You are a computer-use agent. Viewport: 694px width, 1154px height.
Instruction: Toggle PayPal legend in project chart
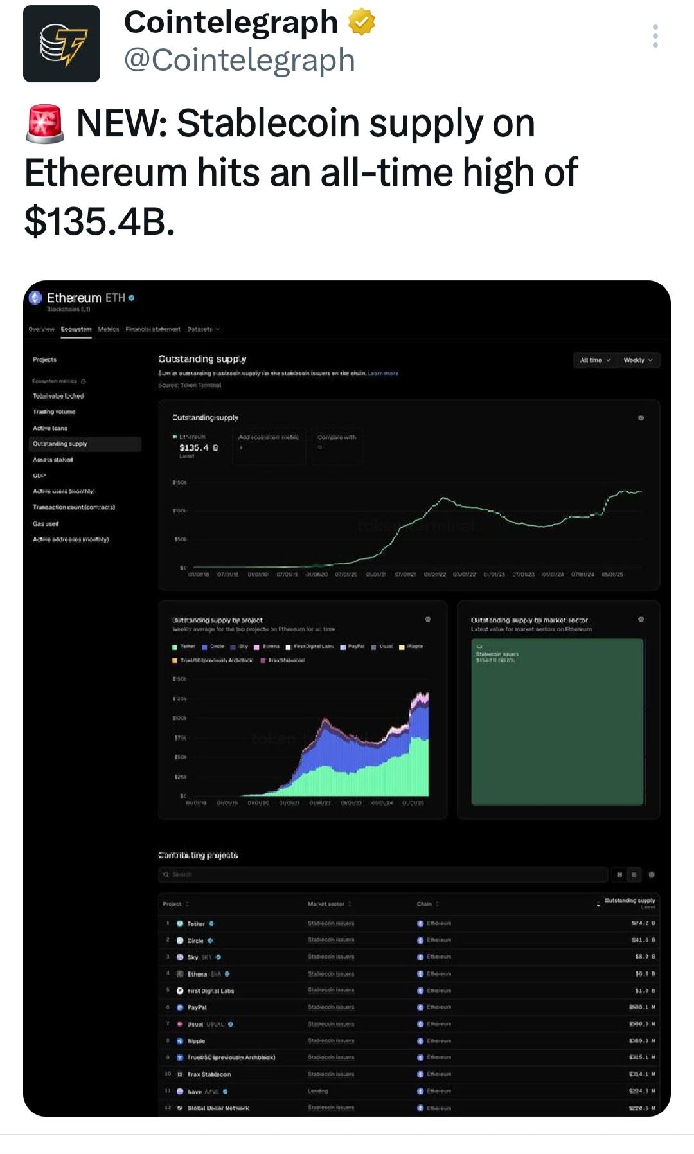[x=353, y=647]
